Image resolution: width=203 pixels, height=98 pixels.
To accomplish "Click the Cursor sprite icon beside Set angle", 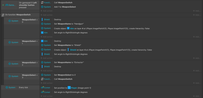I will point(42,92).
